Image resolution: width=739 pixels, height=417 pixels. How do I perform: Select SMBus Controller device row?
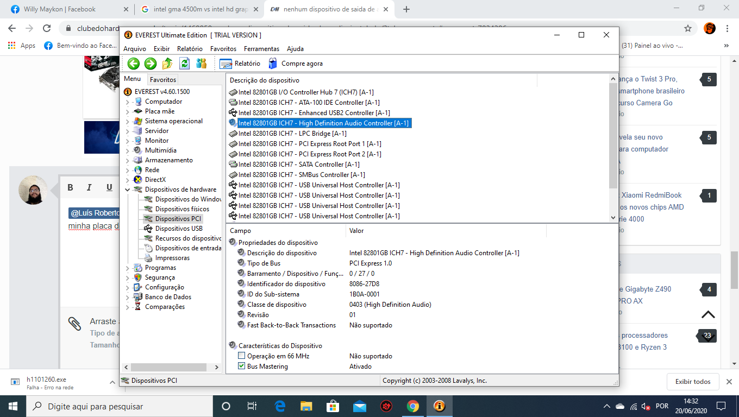302,175
